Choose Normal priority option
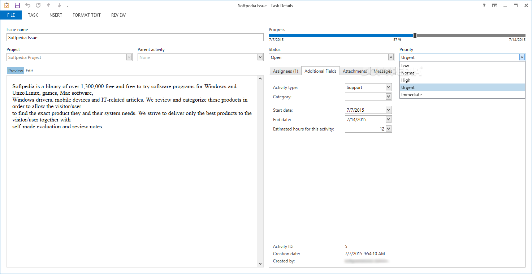The width and height of the screenshot is (532, 274). click(x=462, y=73)
